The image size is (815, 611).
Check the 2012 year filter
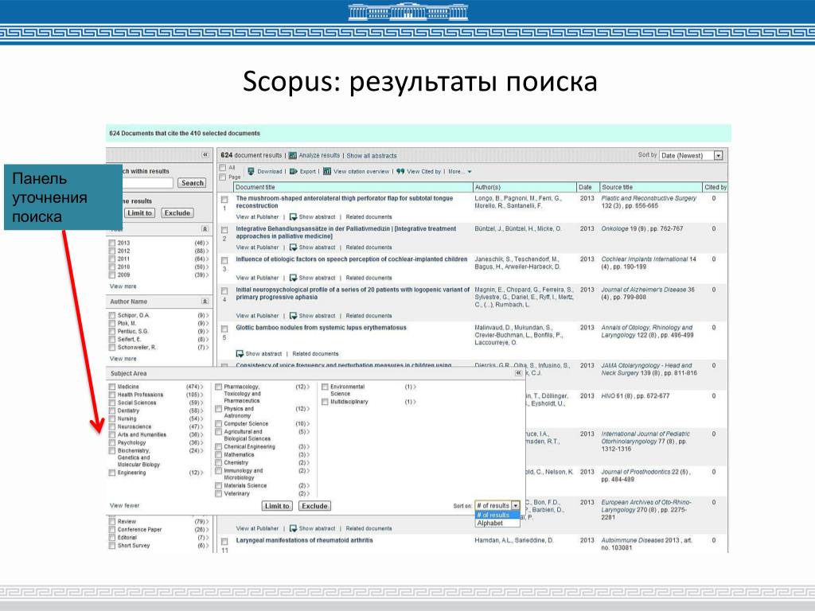point(111,251)
